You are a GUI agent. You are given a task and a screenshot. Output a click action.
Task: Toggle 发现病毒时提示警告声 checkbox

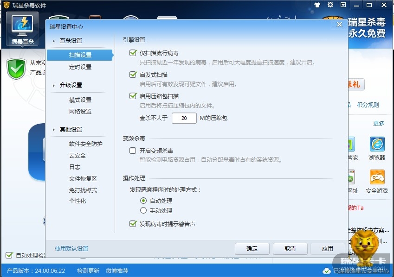pos(133,224)
